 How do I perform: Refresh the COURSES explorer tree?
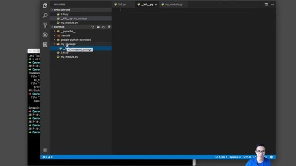click(104, 27)
